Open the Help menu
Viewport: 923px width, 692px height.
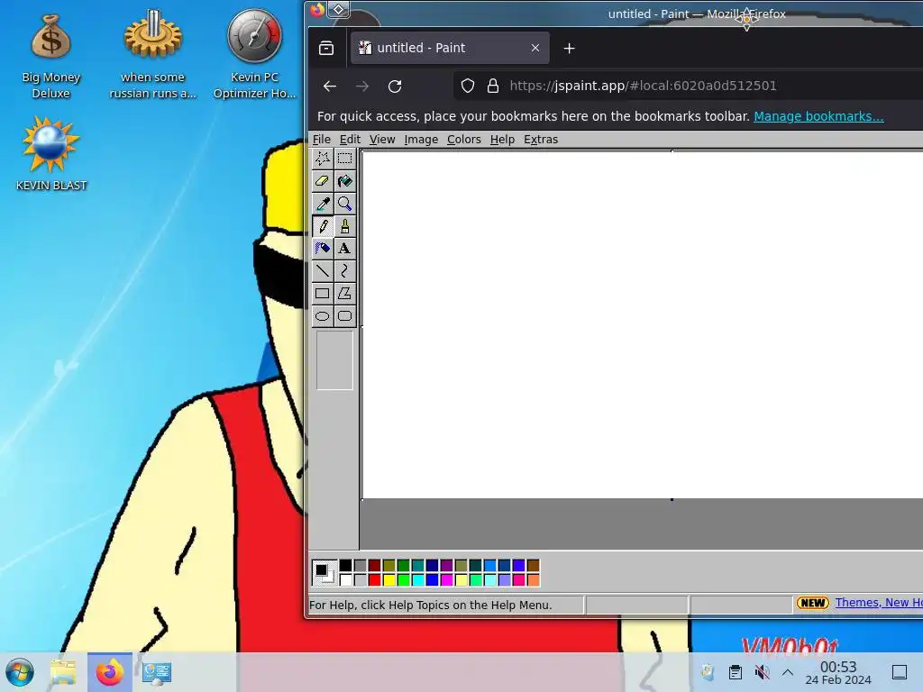coord(502,140)
